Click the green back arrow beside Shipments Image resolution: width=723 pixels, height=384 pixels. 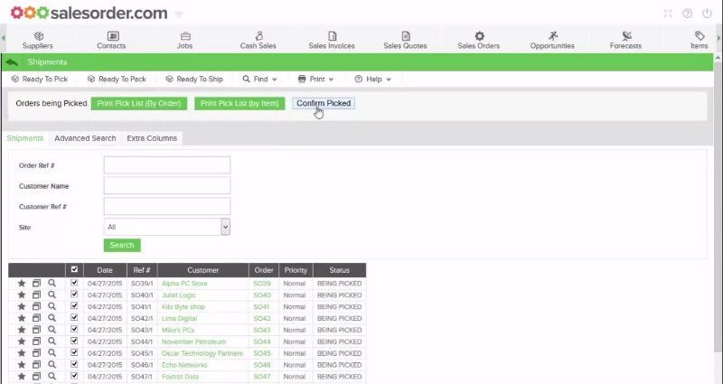(12, 62)
